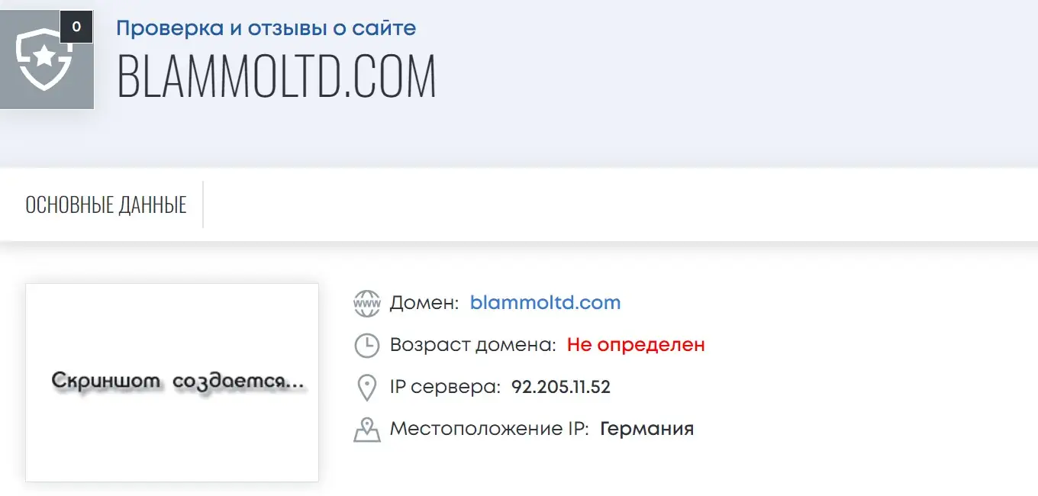Open the ОСНОВНЫЕ ДАННЫЕ tab
Image resolution: width=1038 pixels, height=496 pixels.
pyautogui.click(x=106, y=205)
